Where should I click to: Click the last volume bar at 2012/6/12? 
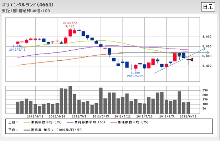pos(188,108)
